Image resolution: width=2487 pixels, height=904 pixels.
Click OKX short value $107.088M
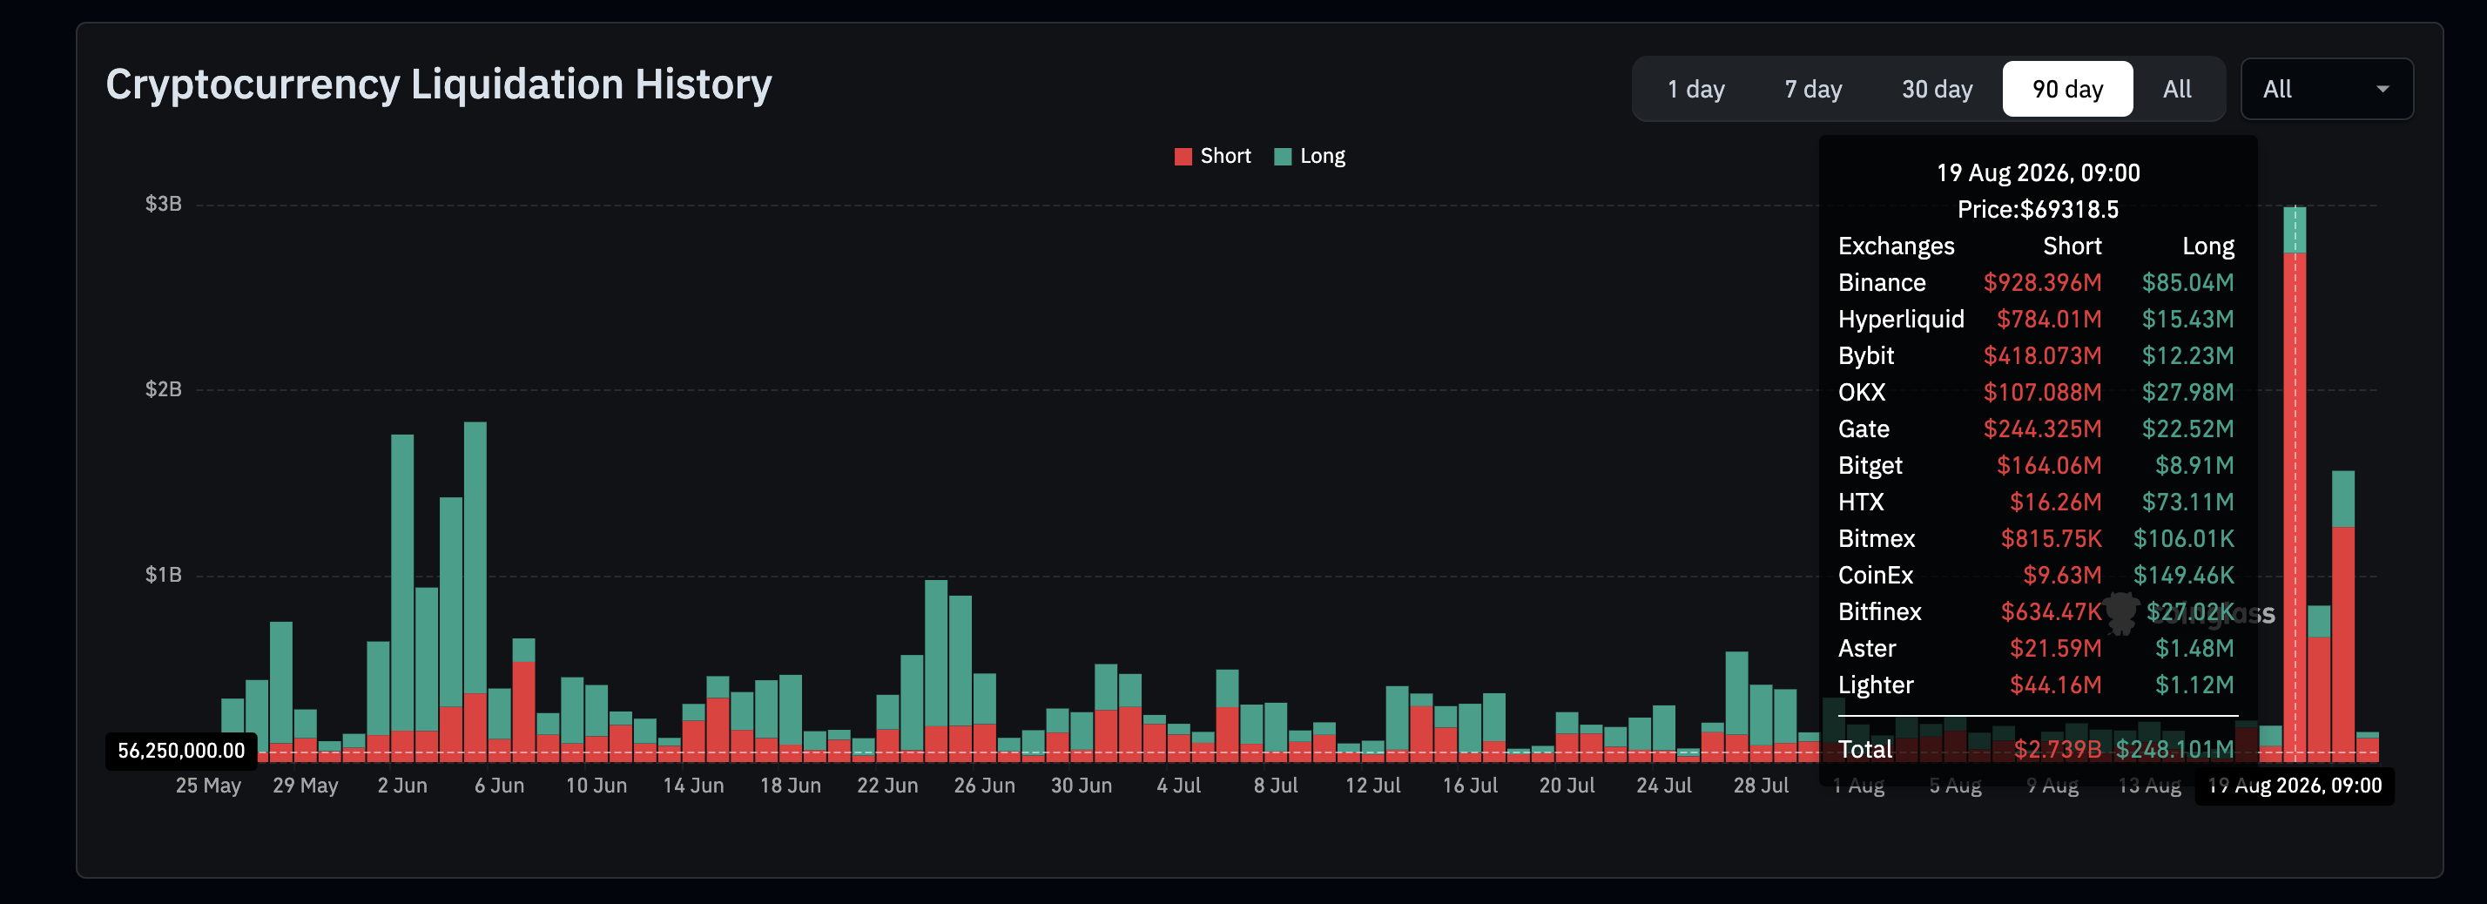(x=2042, y=392)
